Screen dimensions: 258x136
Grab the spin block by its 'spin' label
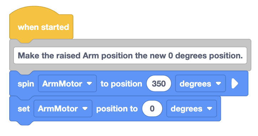click(x=26, y=84)
